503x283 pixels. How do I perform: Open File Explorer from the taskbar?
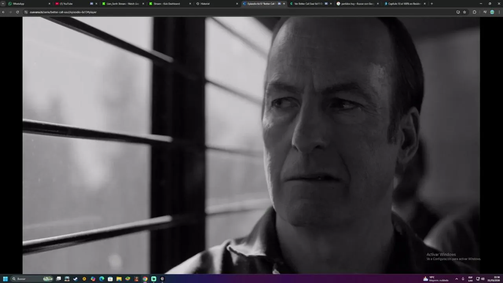[x=119, y=279]
